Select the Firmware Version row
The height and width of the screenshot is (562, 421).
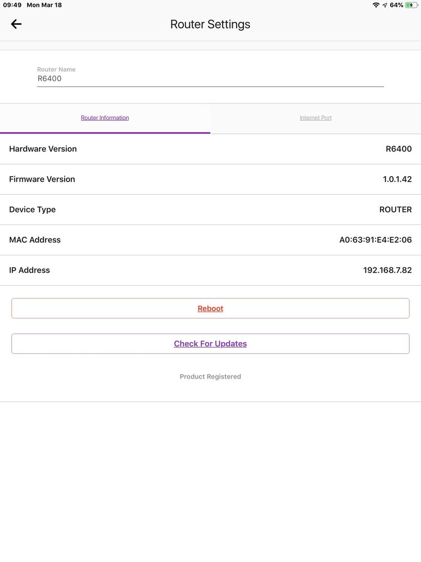point(210,179)
